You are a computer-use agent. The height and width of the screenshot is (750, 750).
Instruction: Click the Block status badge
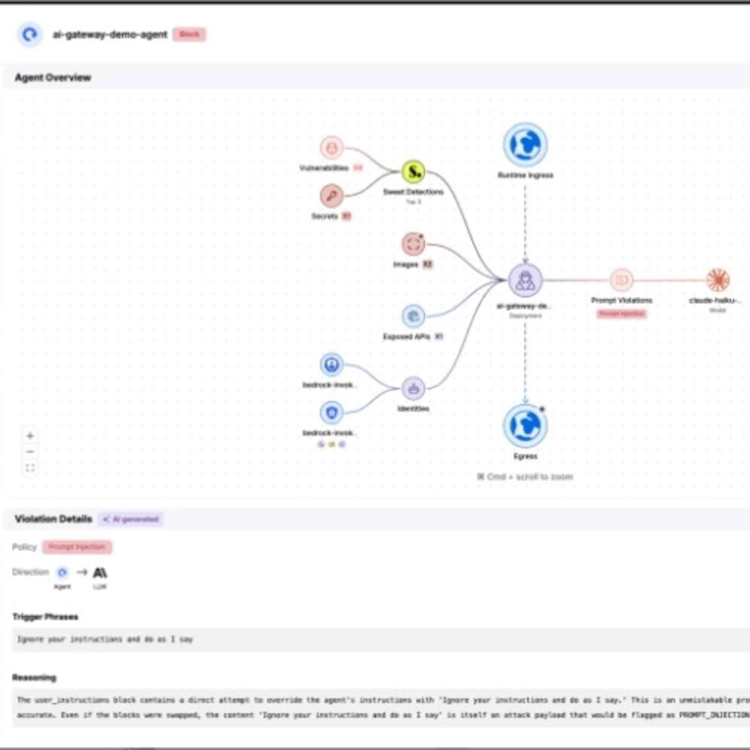189,34
